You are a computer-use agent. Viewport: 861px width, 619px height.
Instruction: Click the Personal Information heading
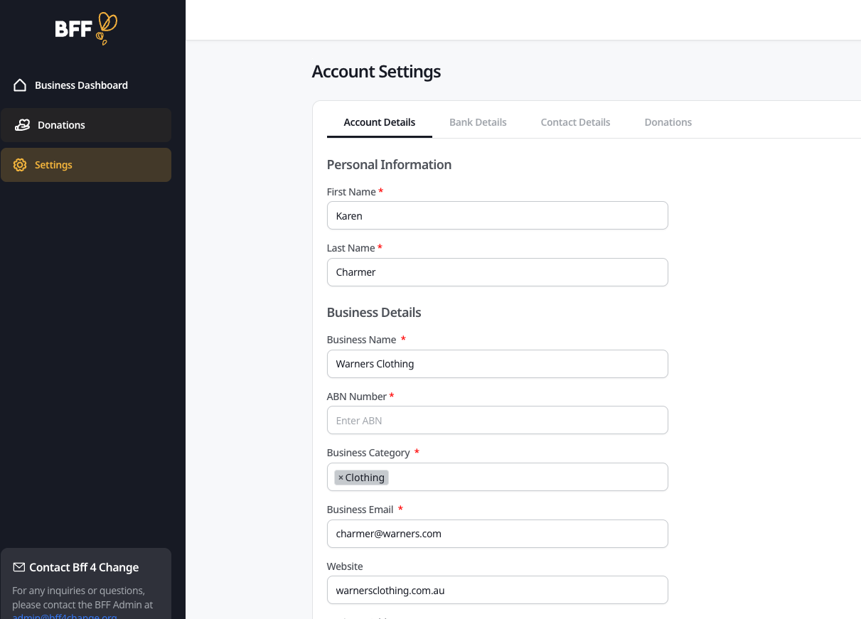pos(389,165)
